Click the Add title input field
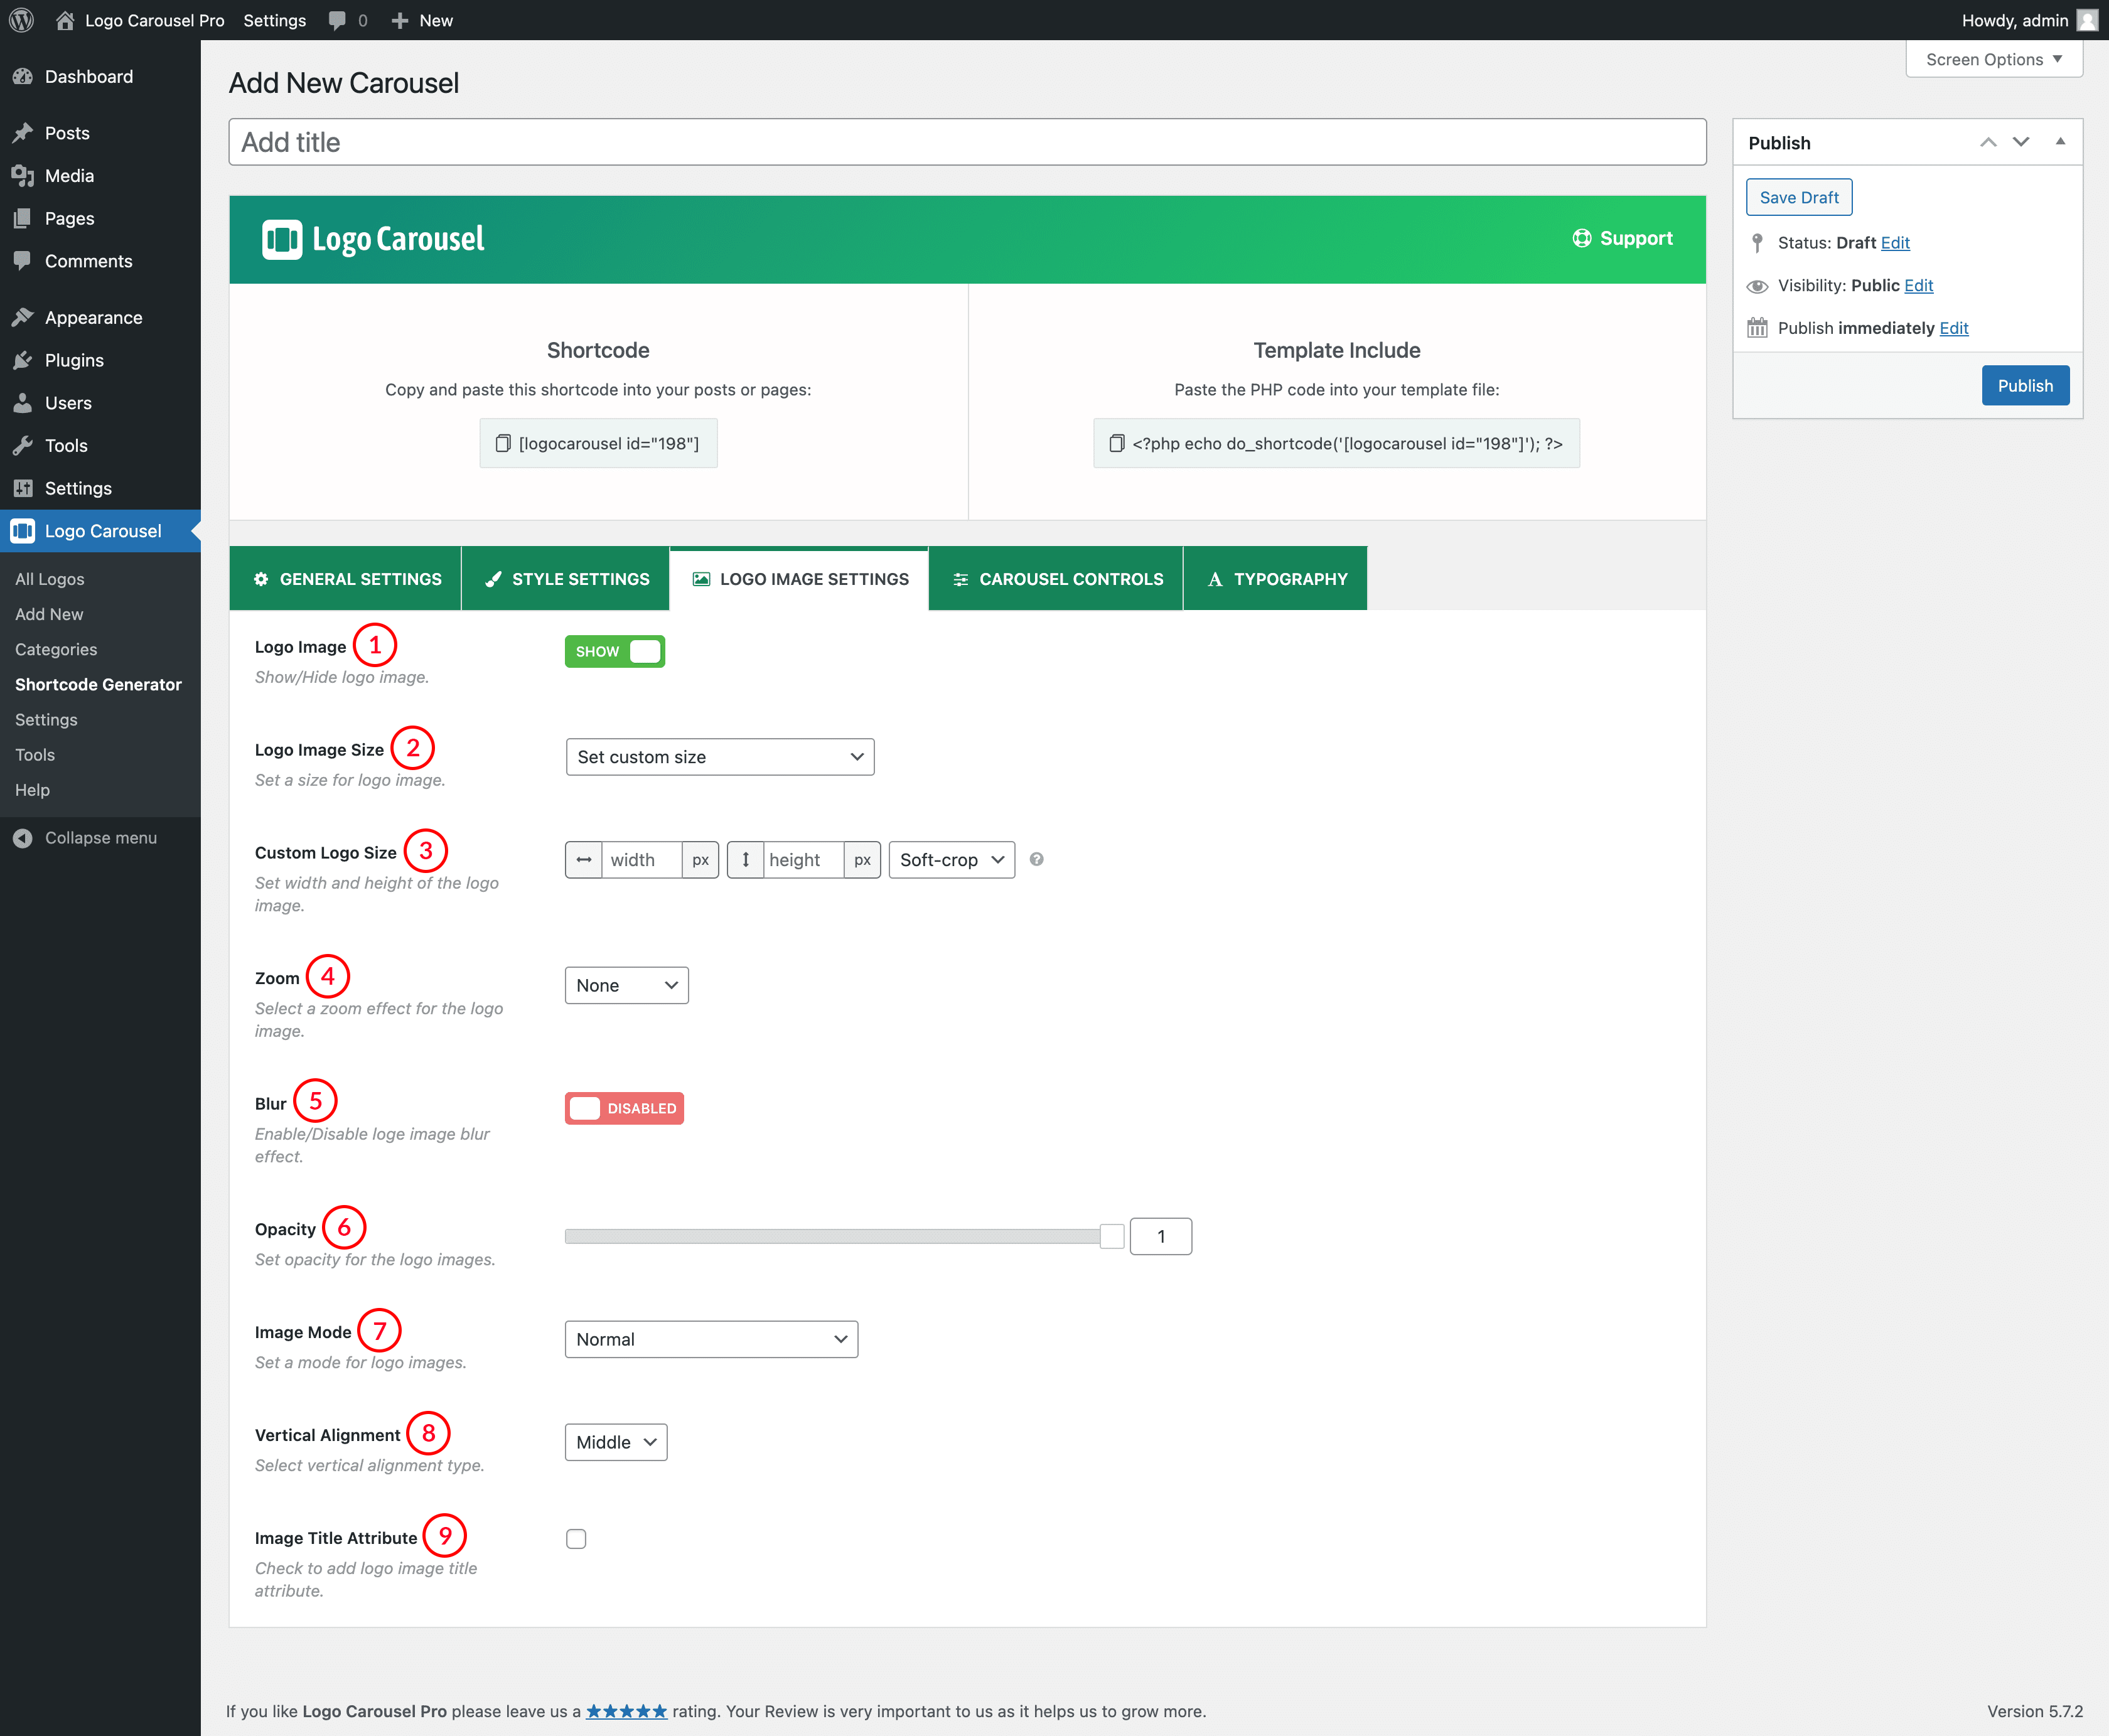 tap(967, 142)
